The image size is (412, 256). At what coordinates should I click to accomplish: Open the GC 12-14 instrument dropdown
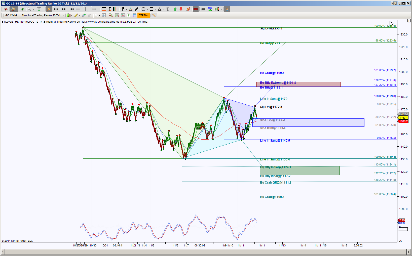pos(19,15)
